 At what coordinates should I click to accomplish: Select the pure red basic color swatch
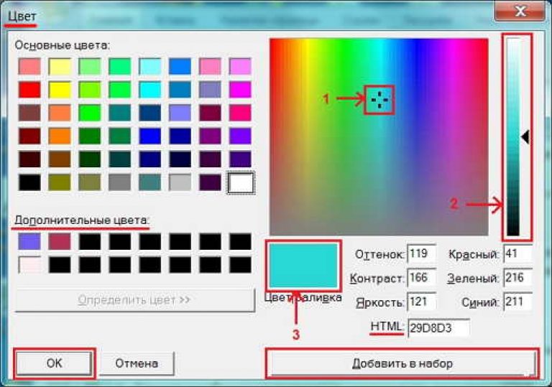[x=29, y=90]
